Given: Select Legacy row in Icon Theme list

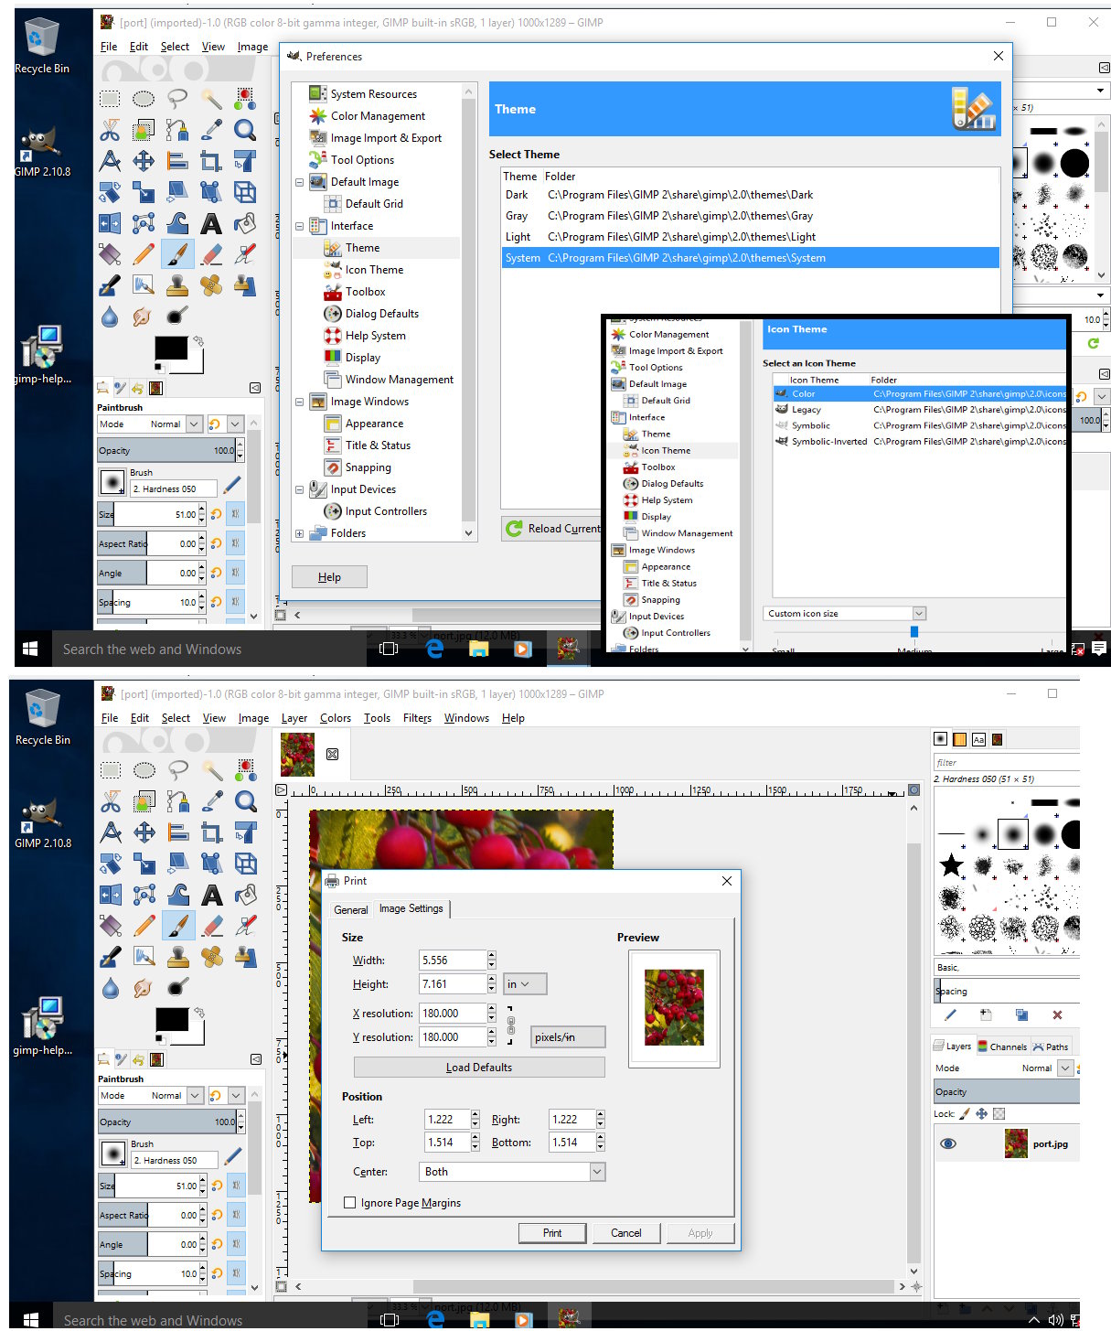Looking at the screenshot, I should coord(919,410).
